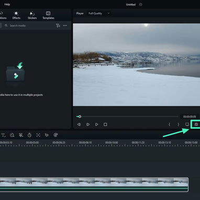Stop the video playback
The image size is (200, 200).
[x=105, y=125]
